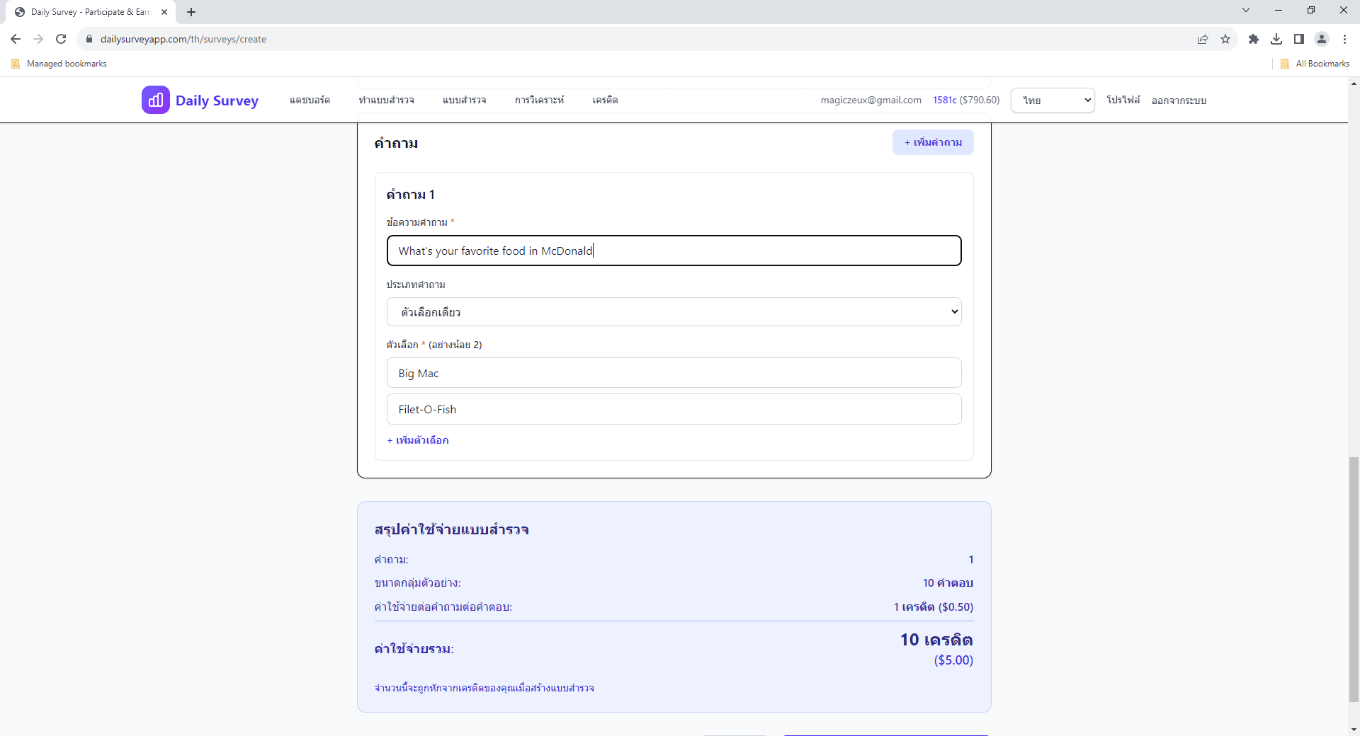The image size is (1360, 736).
Task: Click the + เพิ่มตัวเลือก link
Action: point(418,440)
